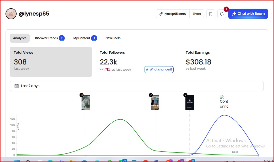Click the 22.3k followers value
The height and width of the screenshot is (162, 274).
[108, 62]
